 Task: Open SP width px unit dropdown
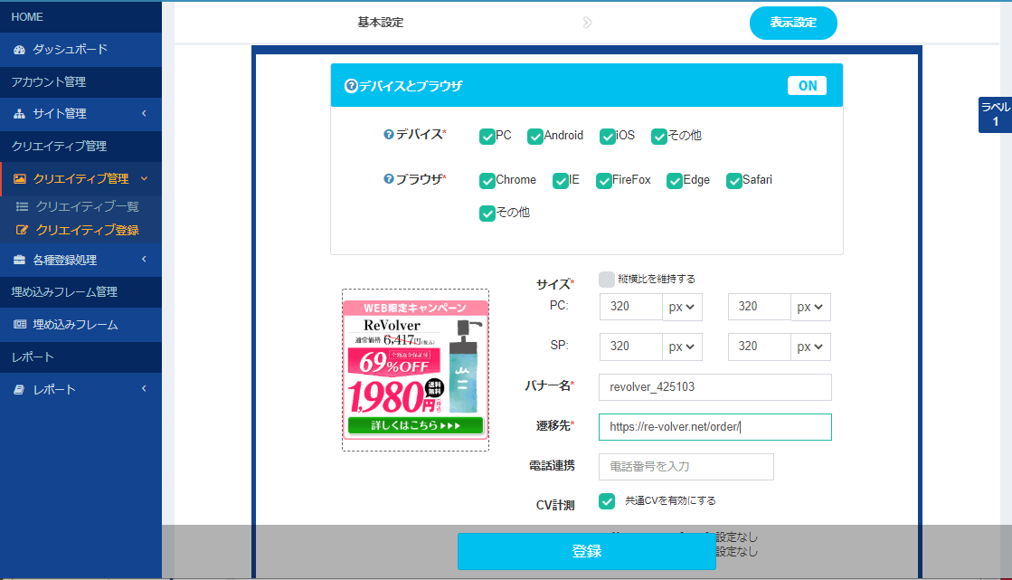[682, 347]
